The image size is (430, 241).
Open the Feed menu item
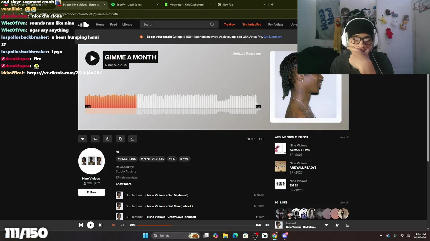(x=114, y=24)
